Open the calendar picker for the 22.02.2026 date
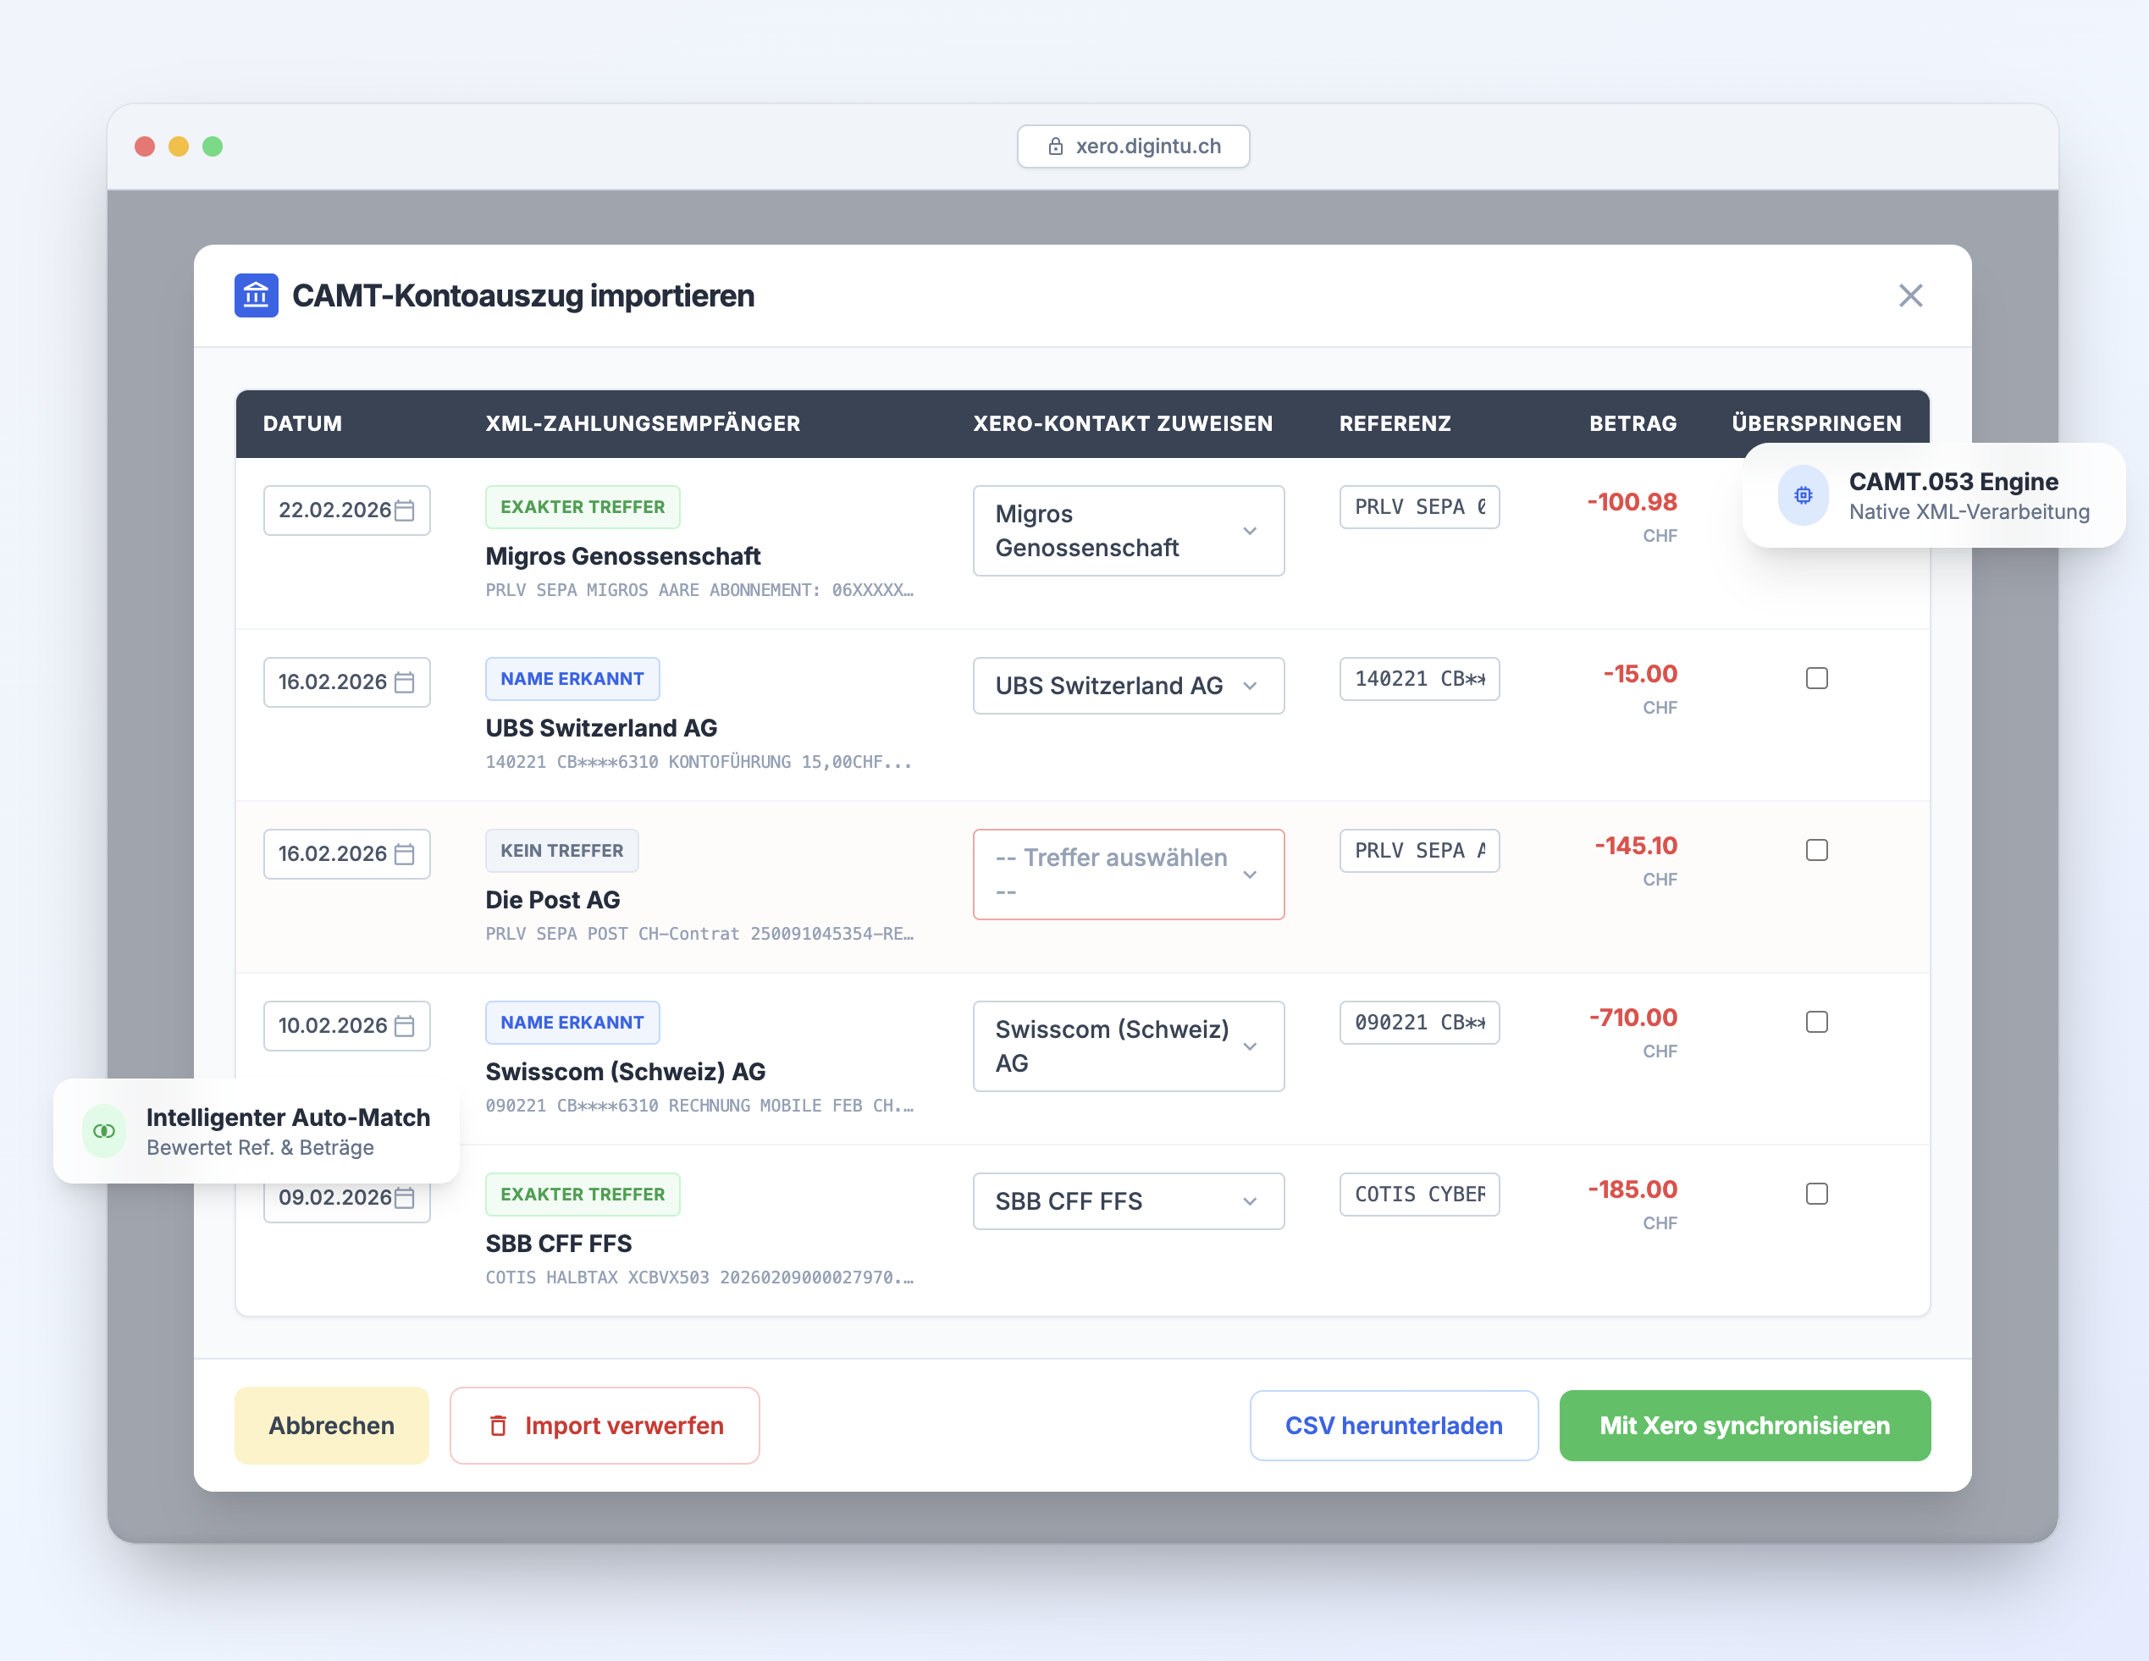2149x1661 pixels. [405, 510]
